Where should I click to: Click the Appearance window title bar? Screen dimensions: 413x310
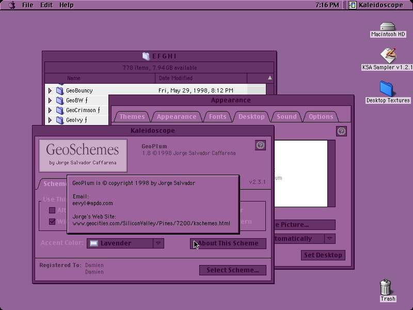(231, 100)
